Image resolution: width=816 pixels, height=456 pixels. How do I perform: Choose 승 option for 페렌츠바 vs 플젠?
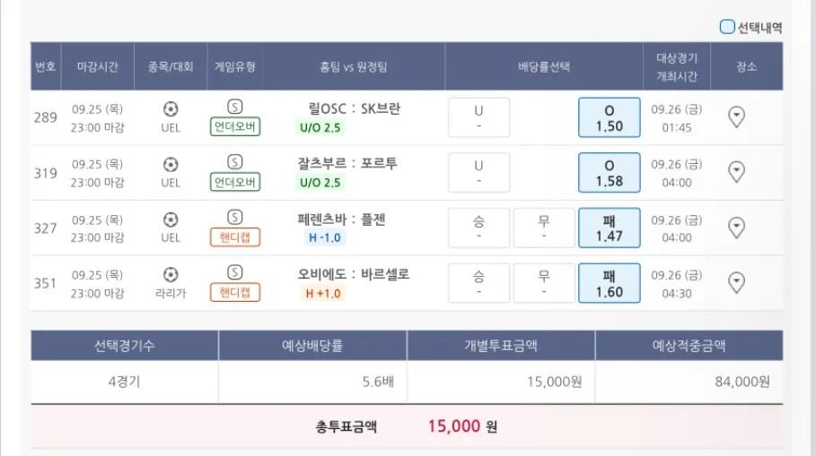coord(478,228)
